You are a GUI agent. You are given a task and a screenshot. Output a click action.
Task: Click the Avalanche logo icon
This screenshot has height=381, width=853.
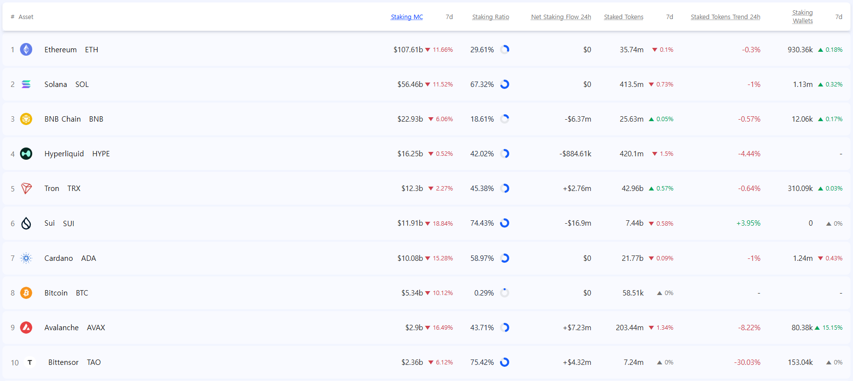pos(26,328)
